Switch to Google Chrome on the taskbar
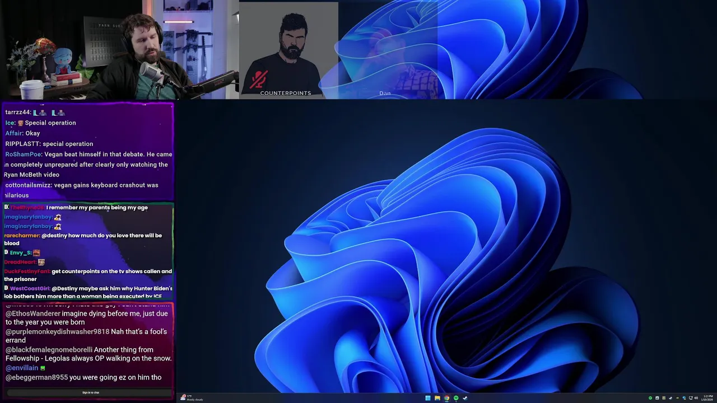The image size is (717, 403). [446, 398]
